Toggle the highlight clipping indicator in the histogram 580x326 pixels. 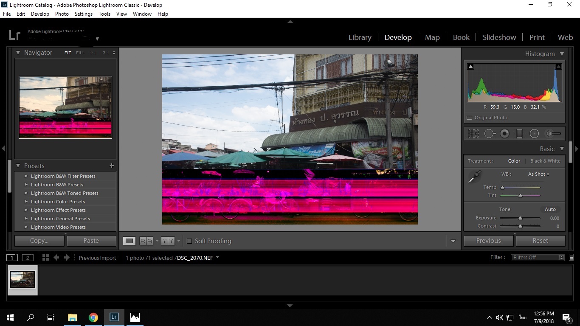tap(558, 67)
